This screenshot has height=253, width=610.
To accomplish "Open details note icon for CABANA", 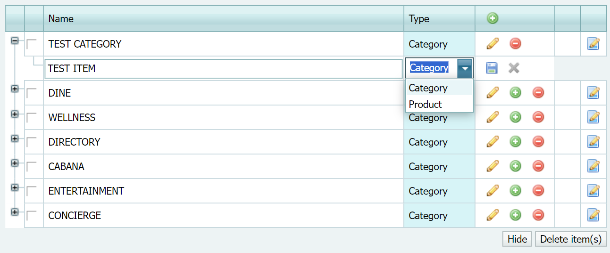I will [593, 166].
